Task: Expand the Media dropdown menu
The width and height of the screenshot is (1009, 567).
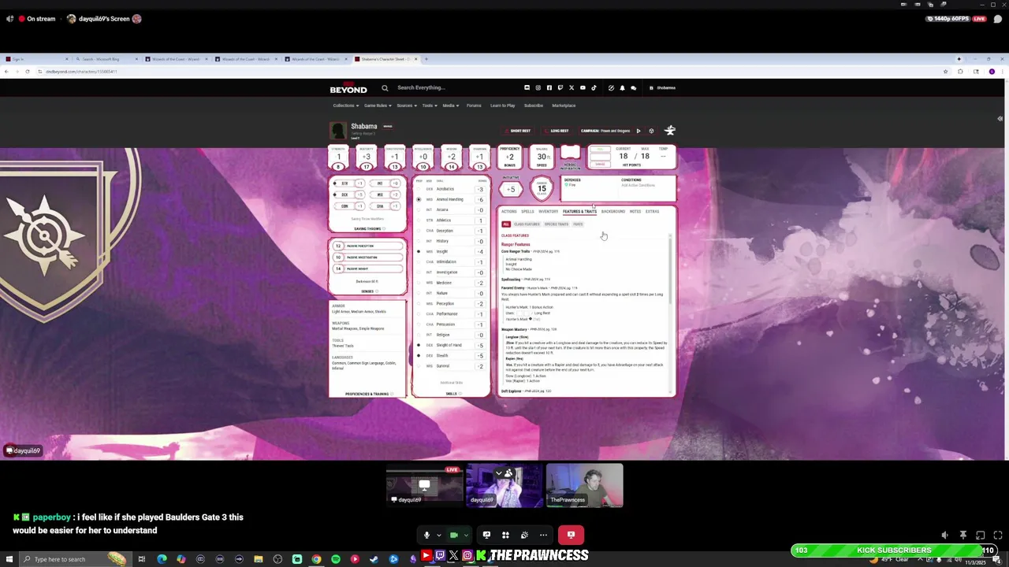Action: 449,106
